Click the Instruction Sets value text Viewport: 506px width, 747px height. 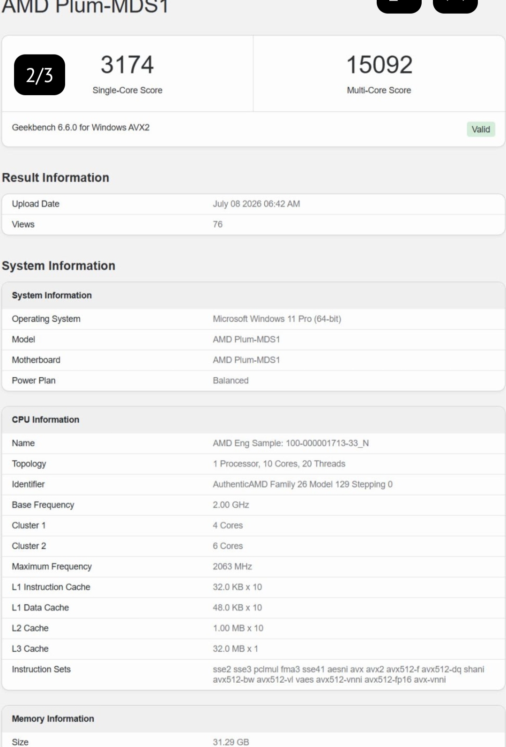349,674
